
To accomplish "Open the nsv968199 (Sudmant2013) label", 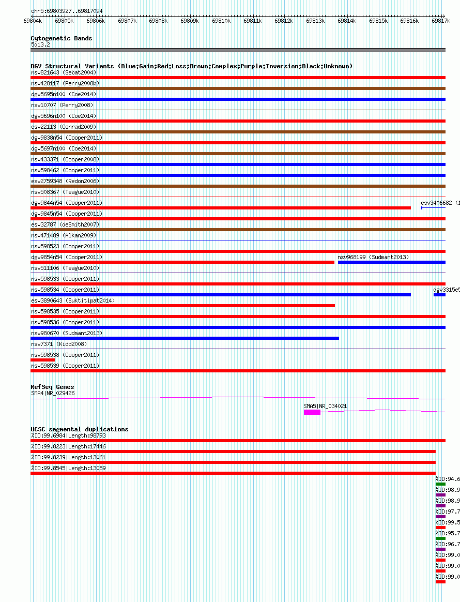I will 373,257.
